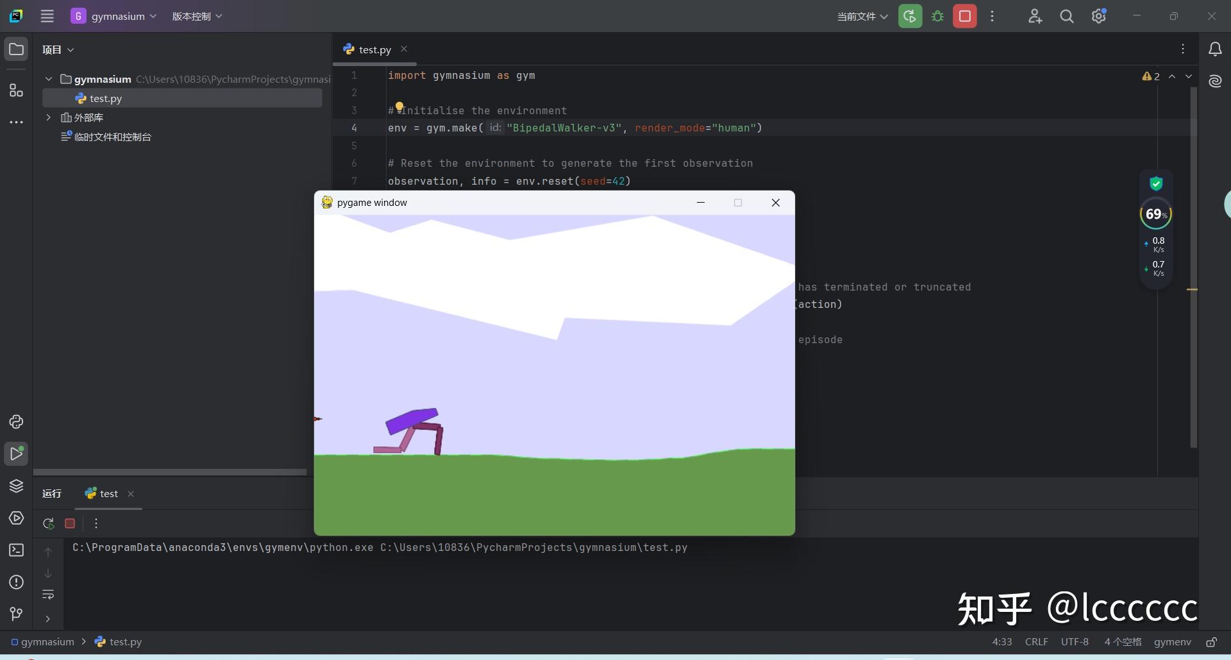The height and width of the screenshot is (660, 1231).
Task: Toggle the Run tool window icon
Action: point(16,453)
